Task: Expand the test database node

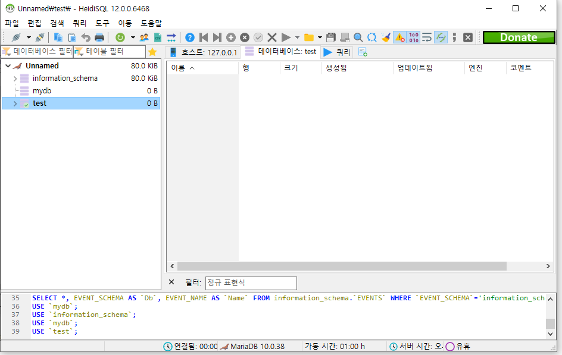Action: click(15, 103)
